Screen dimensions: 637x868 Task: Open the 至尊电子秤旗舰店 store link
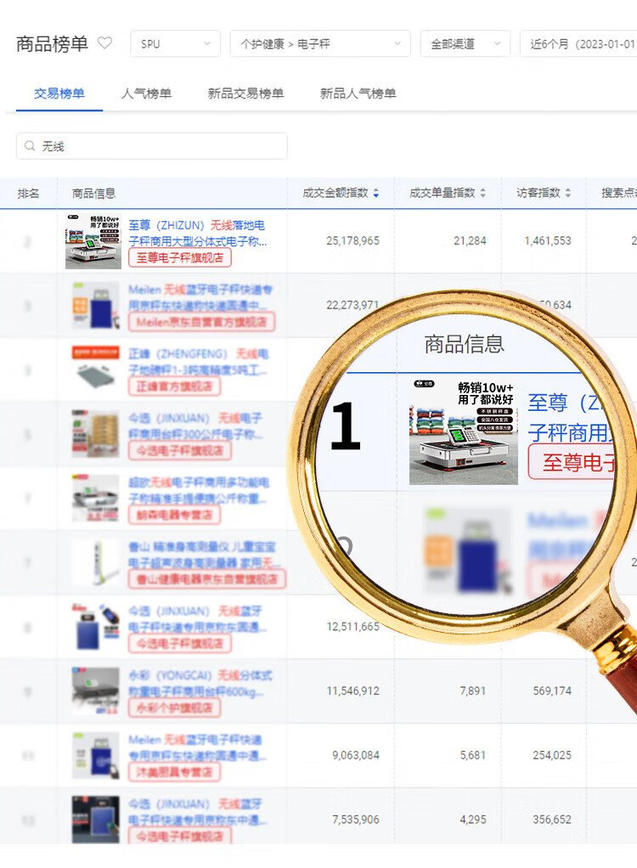(179, 257)
